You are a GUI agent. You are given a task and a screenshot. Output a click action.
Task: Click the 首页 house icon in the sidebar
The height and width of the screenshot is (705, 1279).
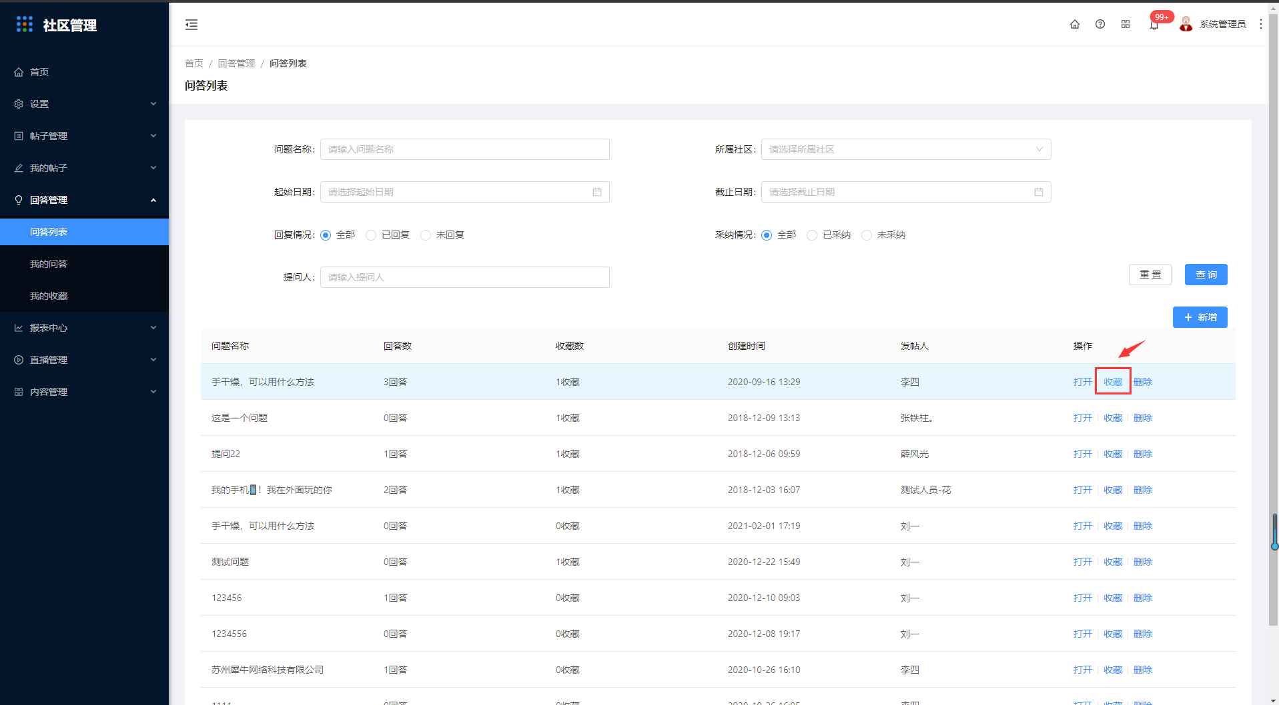point(19,72)
